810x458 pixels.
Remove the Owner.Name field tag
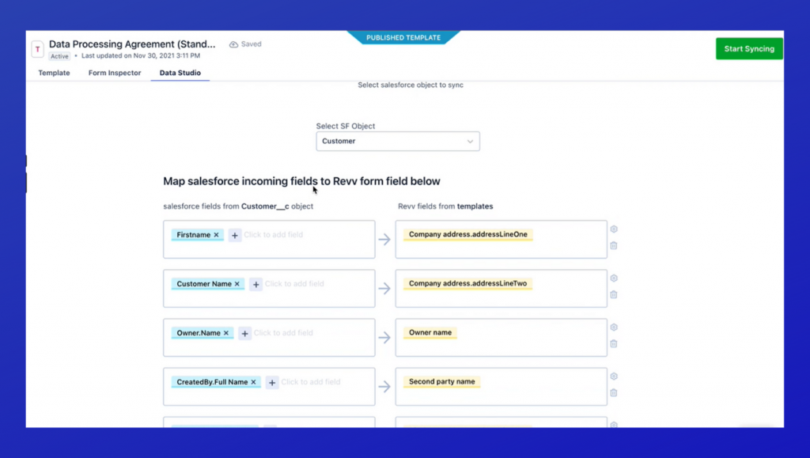(225, 333)
